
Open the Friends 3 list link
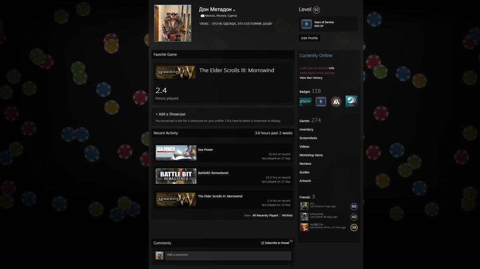pyautogui.click(x=307, y=197)
